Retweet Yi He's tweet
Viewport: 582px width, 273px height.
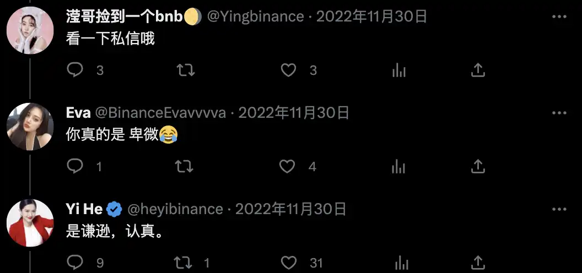(184, 263)
